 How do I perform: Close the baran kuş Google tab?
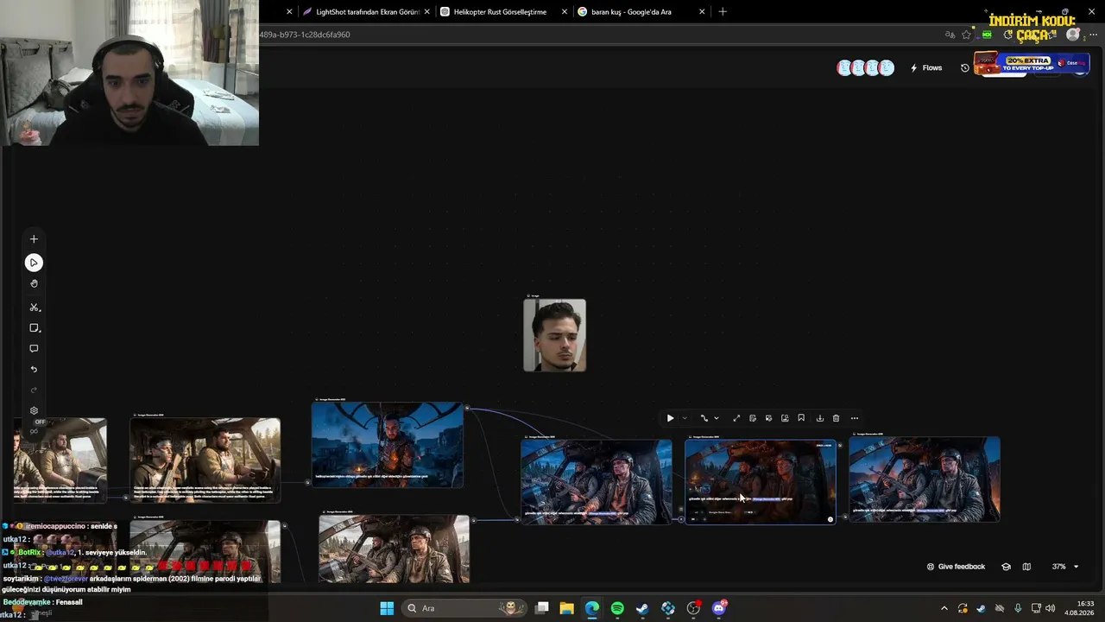click(702, 12)
